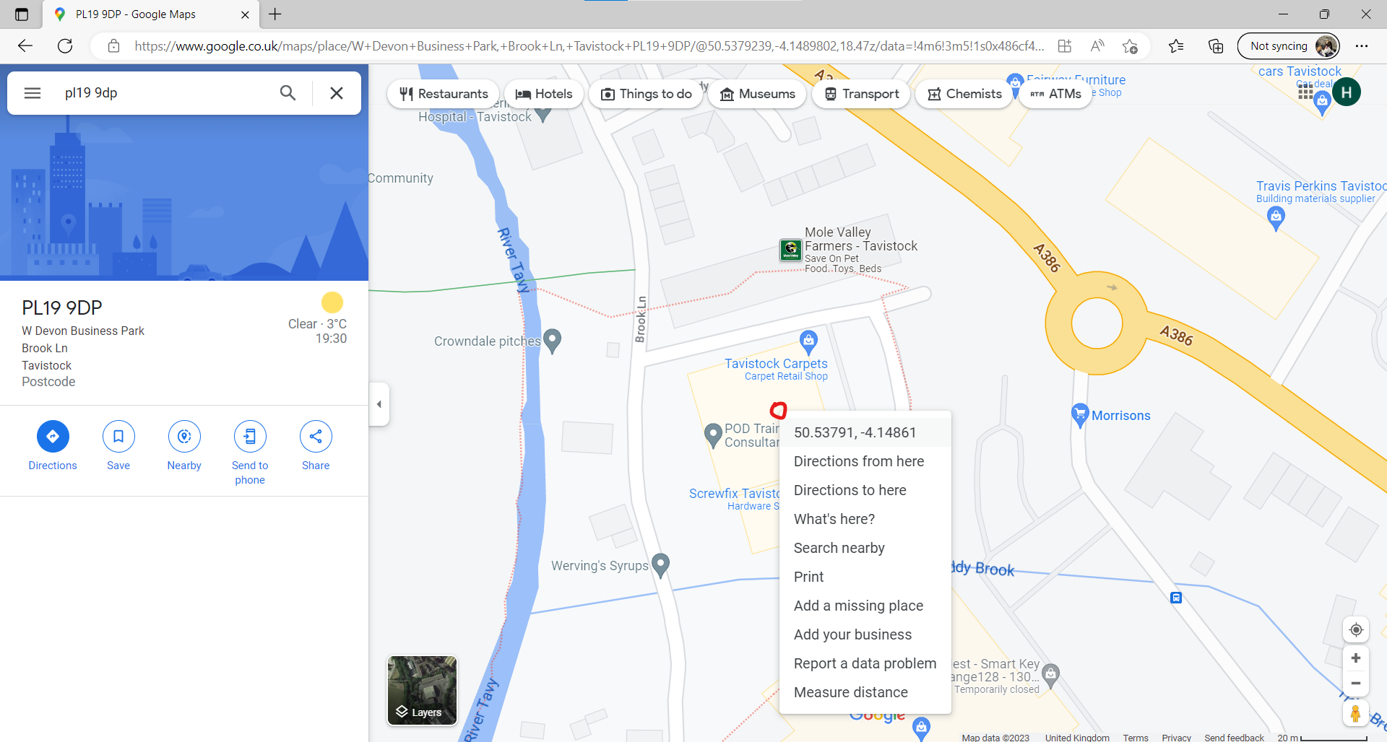
Task: Choose Directions from here
Action: pos(865,461)
